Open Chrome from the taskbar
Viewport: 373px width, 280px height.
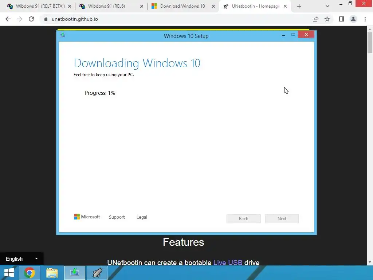(29, 273)
